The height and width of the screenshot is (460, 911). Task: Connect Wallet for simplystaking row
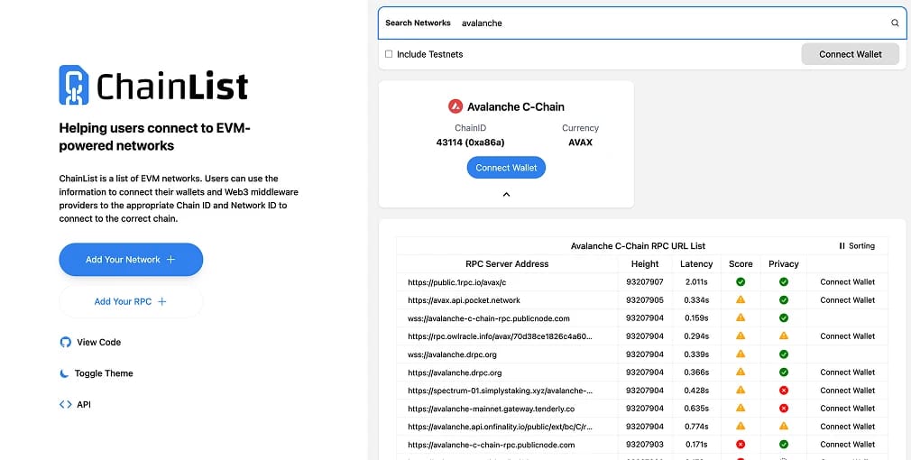point(848,391)
